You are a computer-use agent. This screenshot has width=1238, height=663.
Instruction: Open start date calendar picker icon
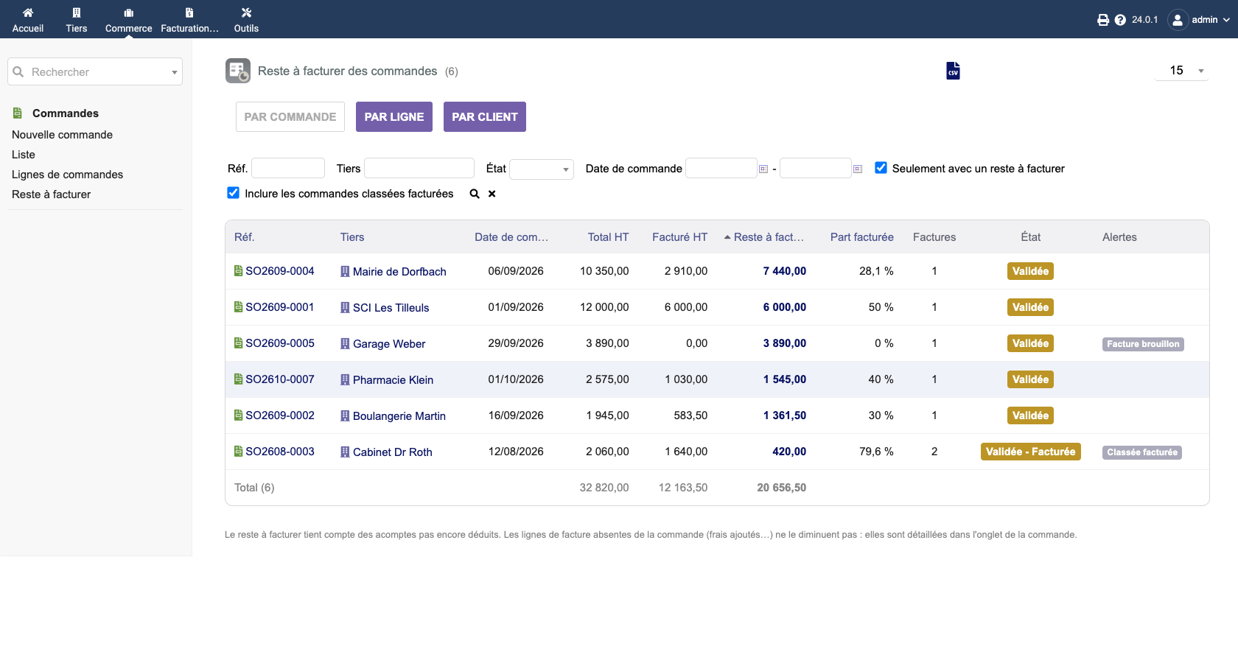coord(763,169)
